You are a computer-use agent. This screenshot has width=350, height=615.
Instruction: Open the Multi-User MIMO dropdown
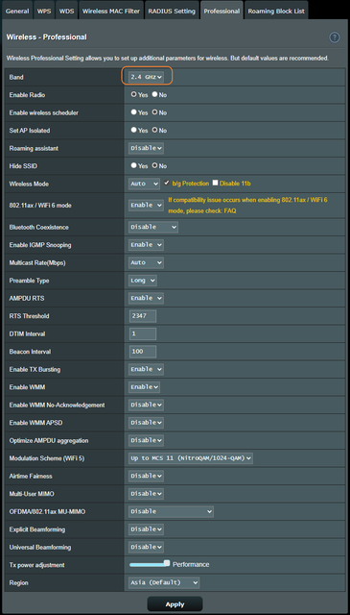click(x=146, y=494)
